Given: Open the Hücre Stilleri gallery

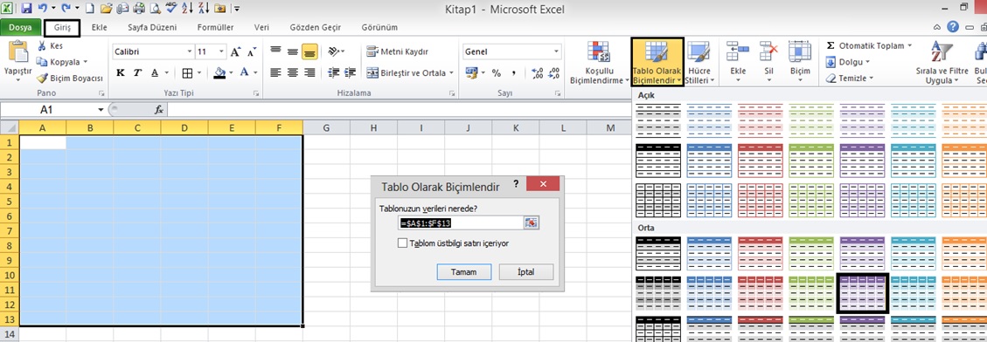Looking at the screenshot, I should point(699,63).
